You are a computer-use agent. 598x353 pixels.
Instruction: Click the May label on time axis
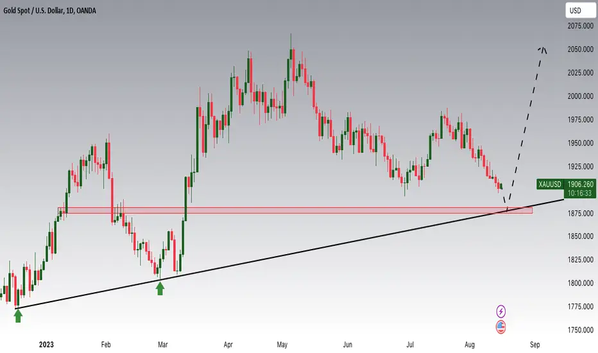pyautogui.click(x=282, y=345)
